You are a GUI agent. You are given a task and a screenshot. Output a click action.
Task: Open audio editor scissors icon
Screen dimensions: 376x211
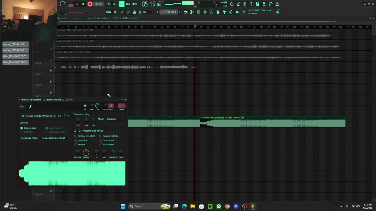(x=238, y=4)
